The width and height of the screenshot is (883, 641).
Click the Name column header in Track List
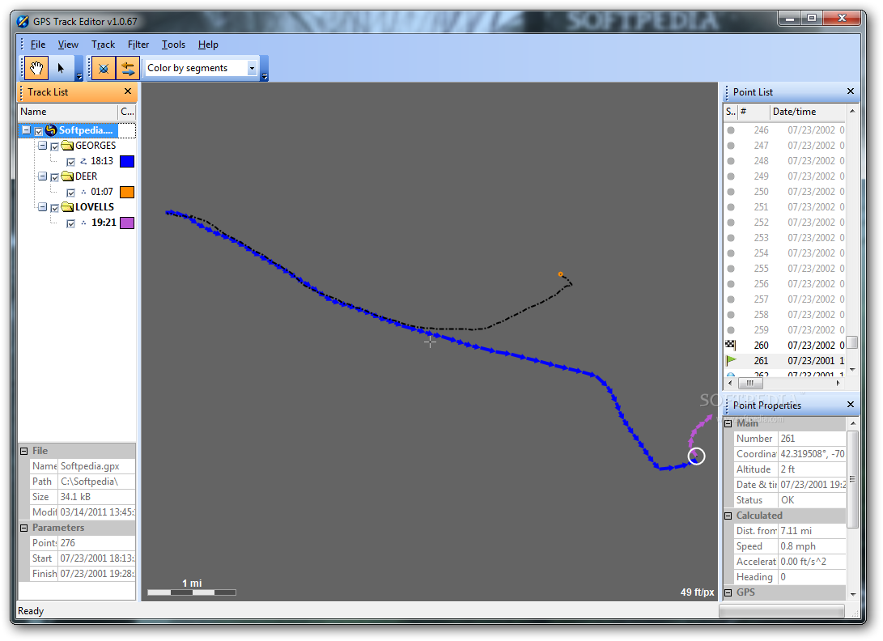point(68,112)
